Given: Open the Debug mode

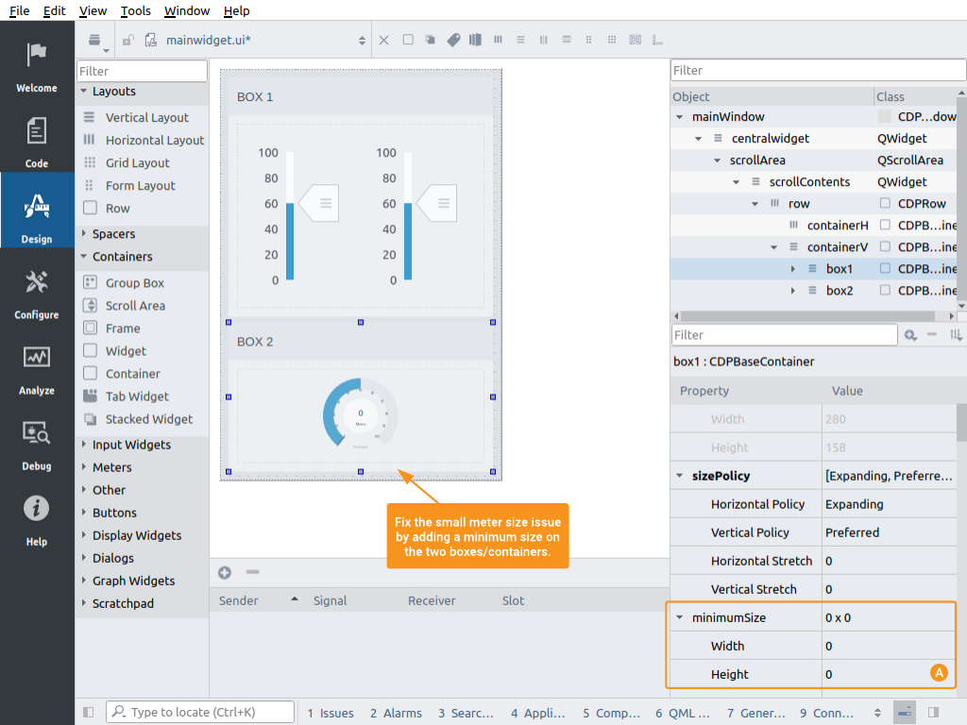Looking at the screenshot, I should 37,444.
